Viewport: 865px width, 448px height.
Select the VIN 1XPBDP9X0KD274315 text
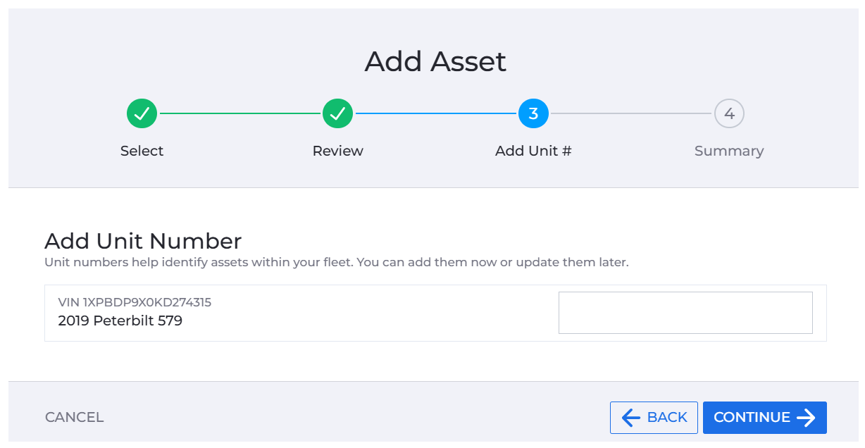tap(135, 302)
